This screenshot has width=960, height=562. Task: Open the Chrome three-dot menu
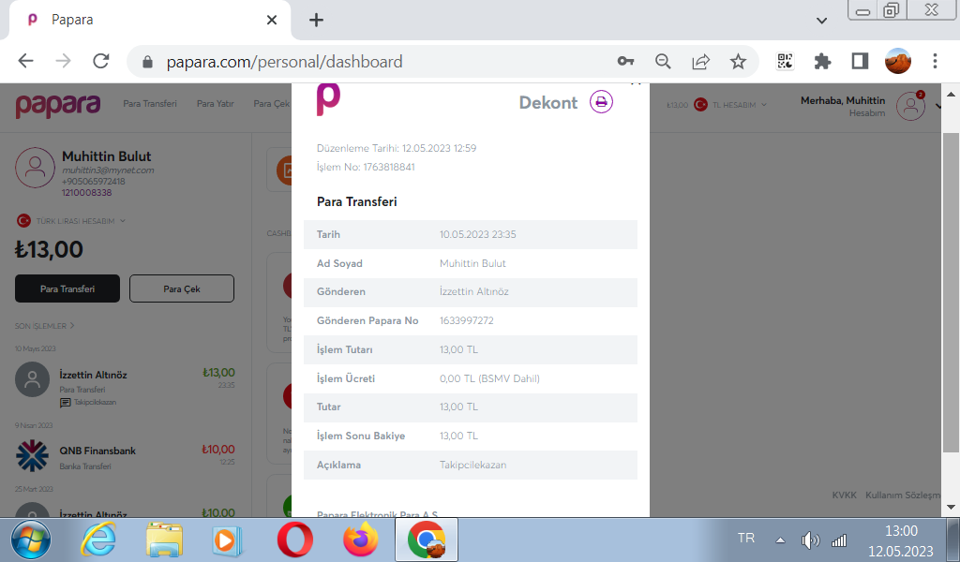(x=935, y=61)
